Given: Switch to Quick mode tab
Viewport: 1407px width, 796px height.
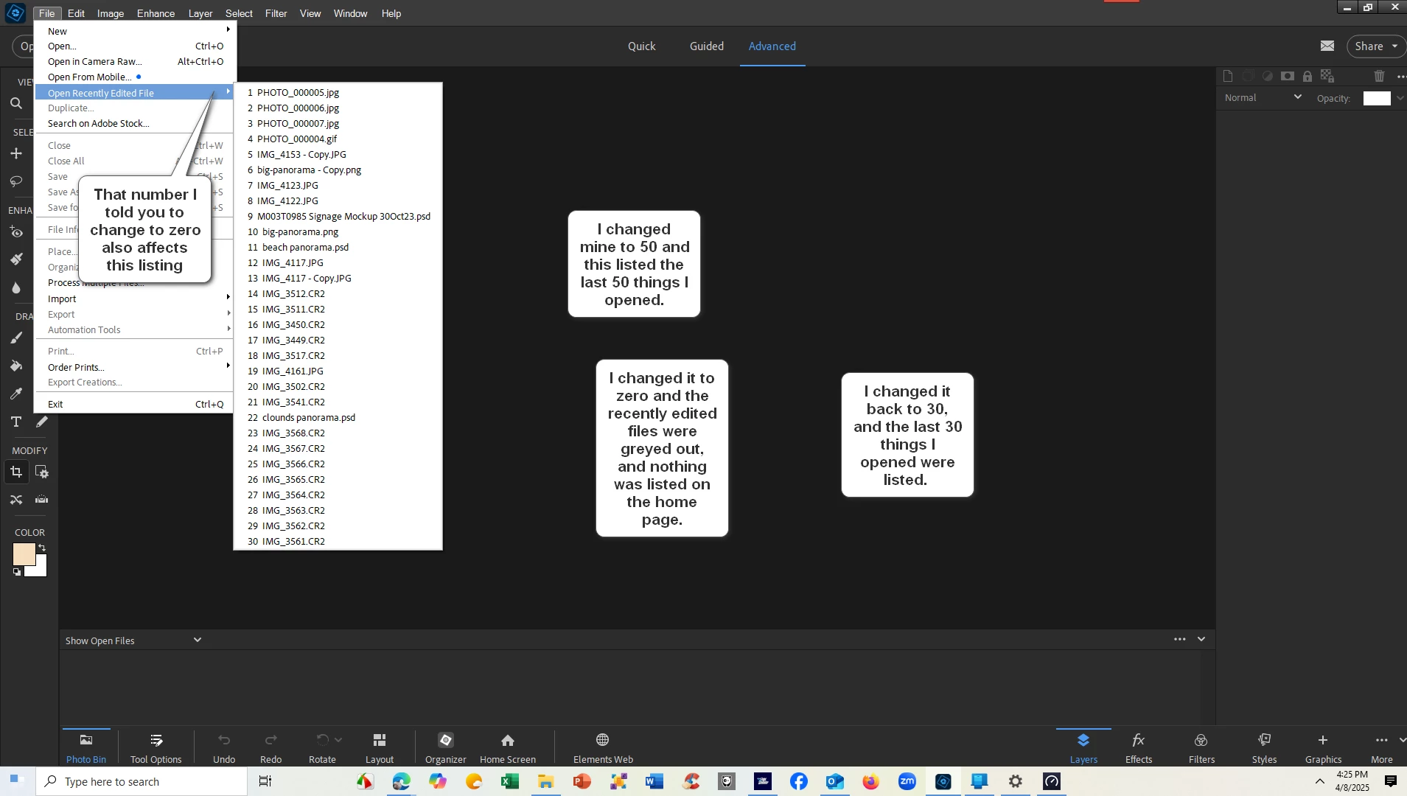Looking at the screenshot, I should [x=641, y=46].
